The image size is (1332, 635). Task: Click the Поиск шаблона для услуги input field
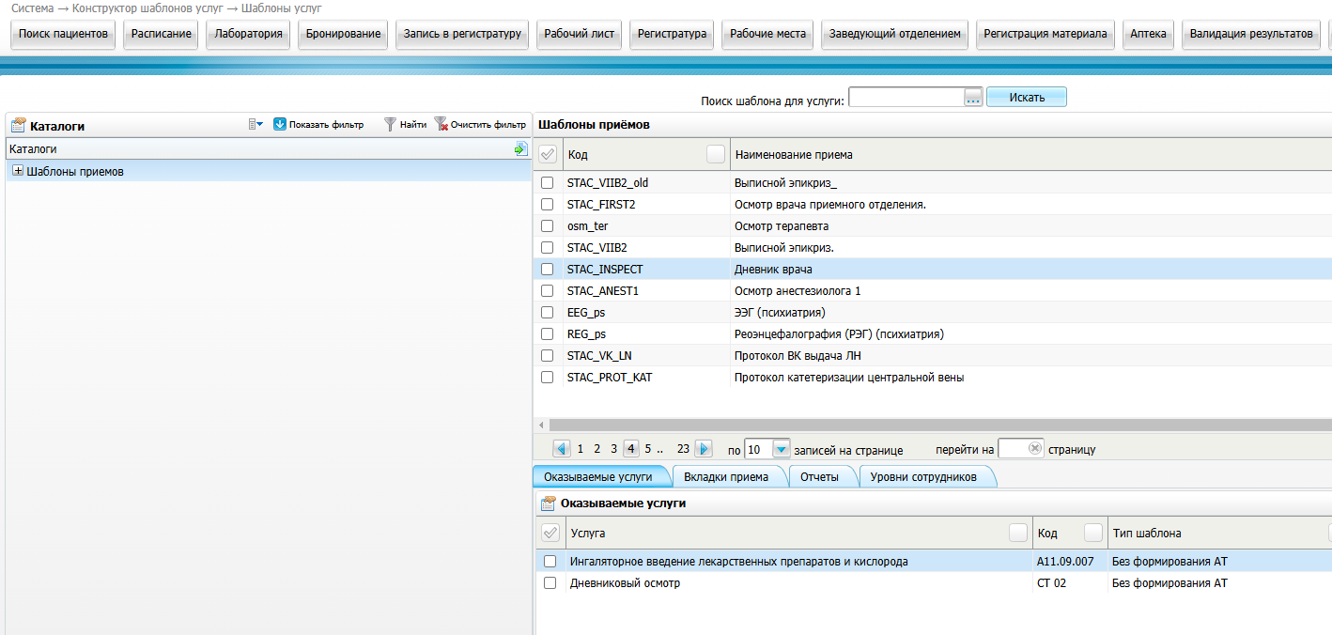click(906, 98)
